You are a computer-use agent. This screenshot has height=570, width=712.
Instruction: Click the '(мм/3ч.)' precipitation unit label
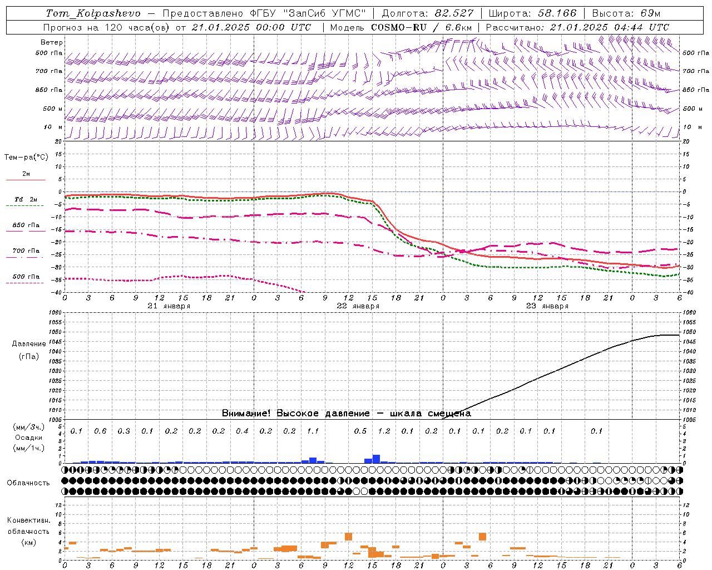pos(29,427)
